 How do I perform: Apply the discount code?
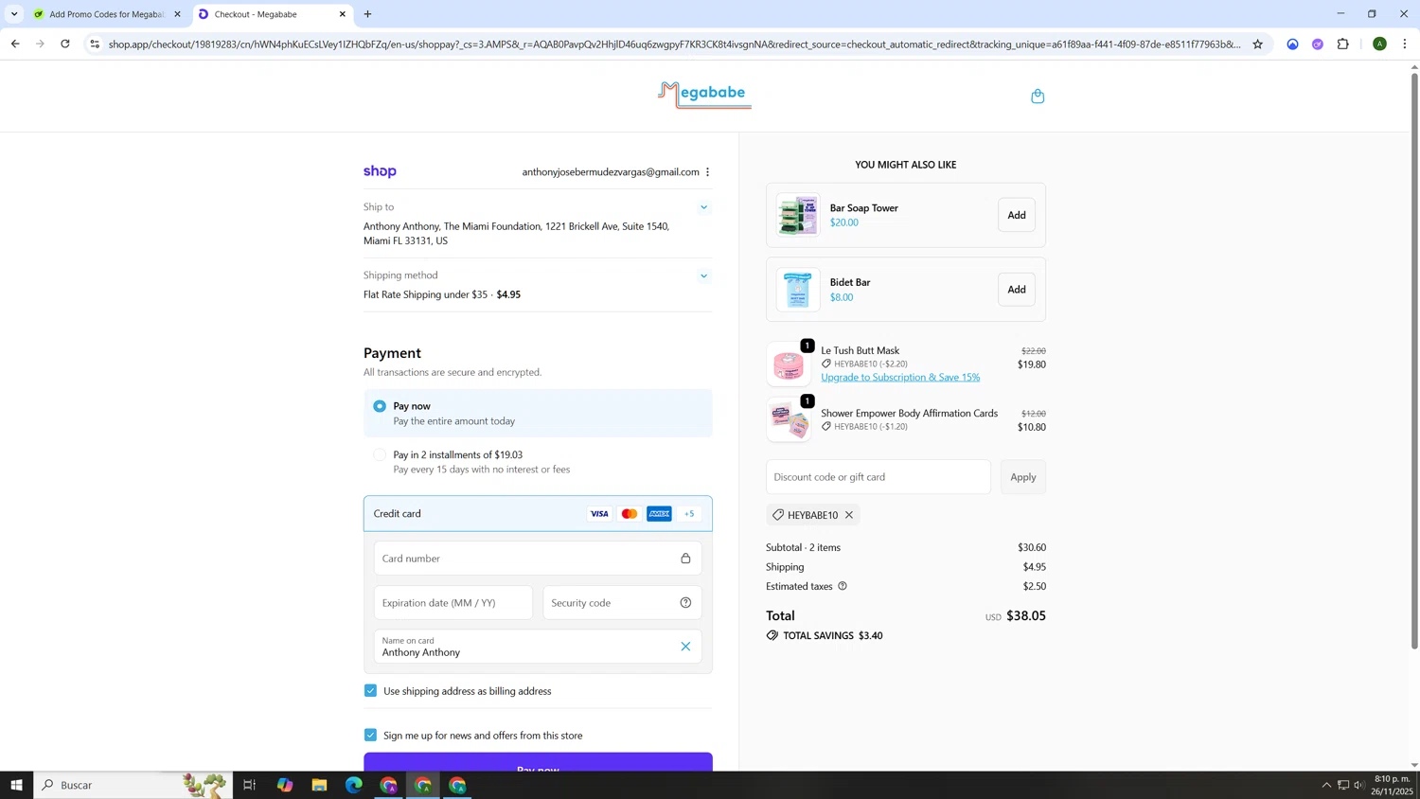pyautogui.click(x=1023, y=477)
